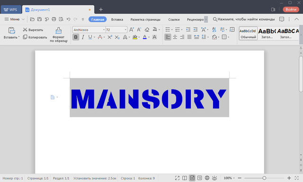Click the vertical scrollbar thumb

click(301, 74)
